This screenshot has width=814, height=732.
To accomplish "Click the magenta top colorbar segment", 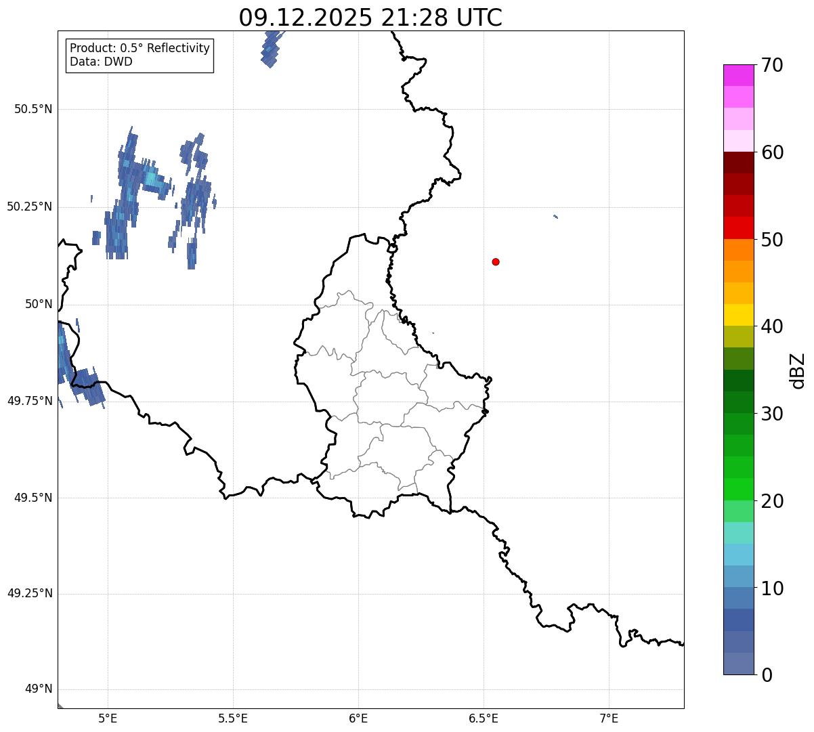I will click(x=738, y=75).
